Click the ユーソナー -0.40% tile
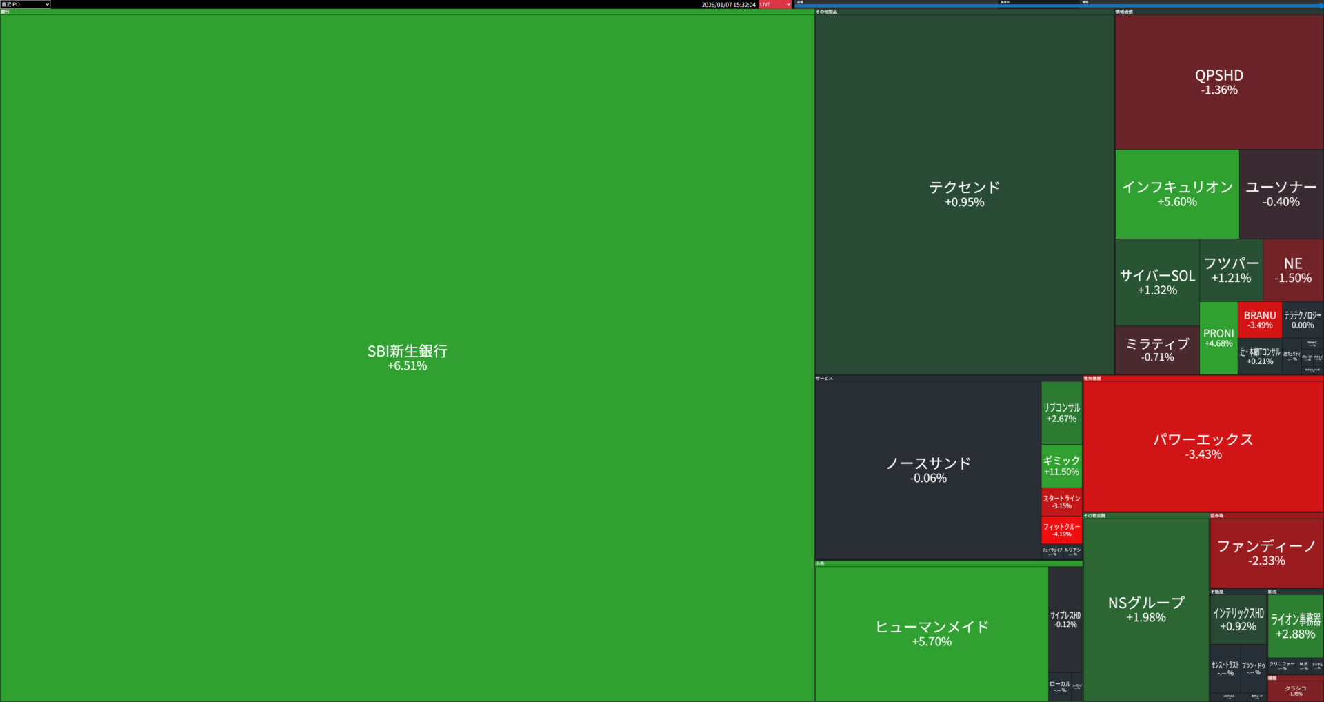The width and height of the screenshot is (1324, 702). (x=1281, y=194)
